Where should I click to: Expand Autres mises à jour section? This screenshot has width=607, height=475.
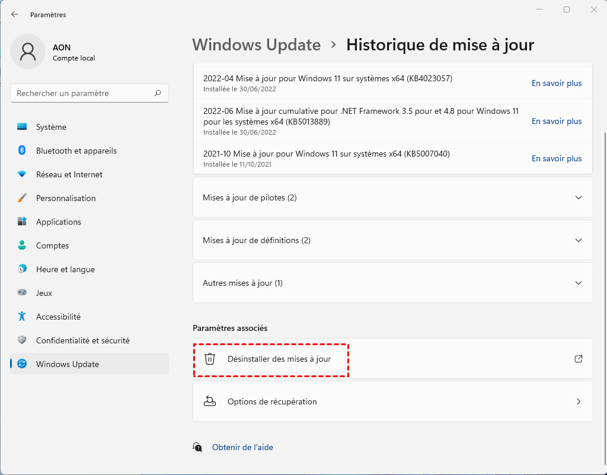(x=579, y=283)
